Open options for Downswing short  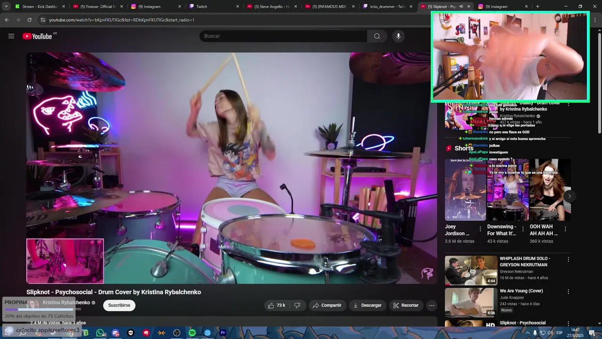click(x=523, y=229)
